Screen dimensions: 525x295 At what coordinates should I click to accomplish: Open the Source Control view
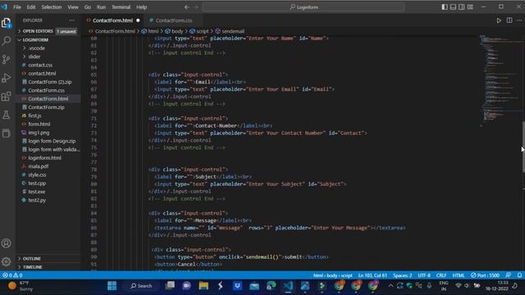coord(7,59)
